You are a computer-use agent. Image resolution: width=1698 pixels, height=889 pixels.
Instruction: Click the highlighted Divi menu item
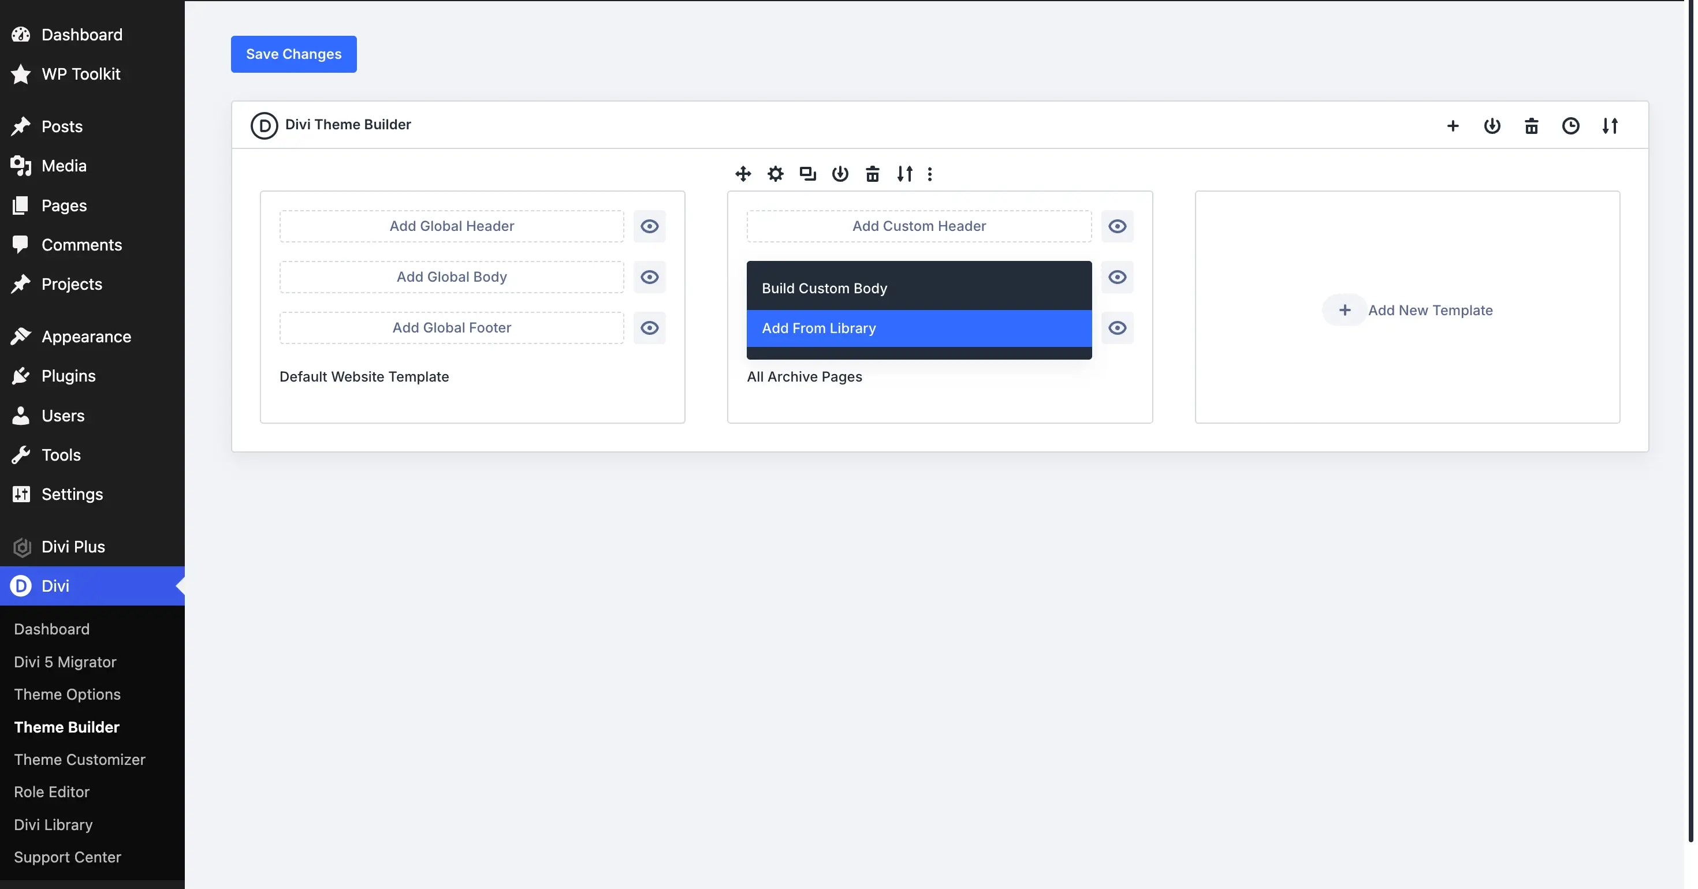92,586
